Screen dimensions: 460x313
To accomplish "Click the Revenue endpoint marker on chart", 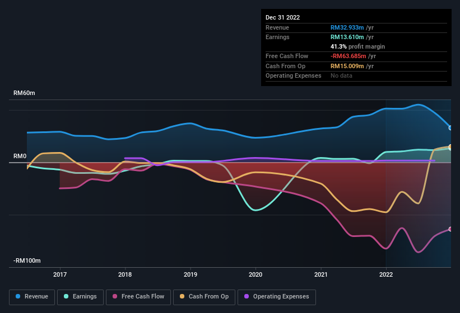I will click(x=450, y=128).
